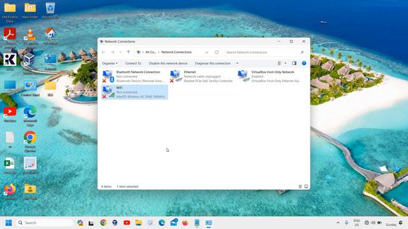The width and height of the screenshot is (408, 229).
Task: Select Control Panel desktop icon
Action: (30, 88)
